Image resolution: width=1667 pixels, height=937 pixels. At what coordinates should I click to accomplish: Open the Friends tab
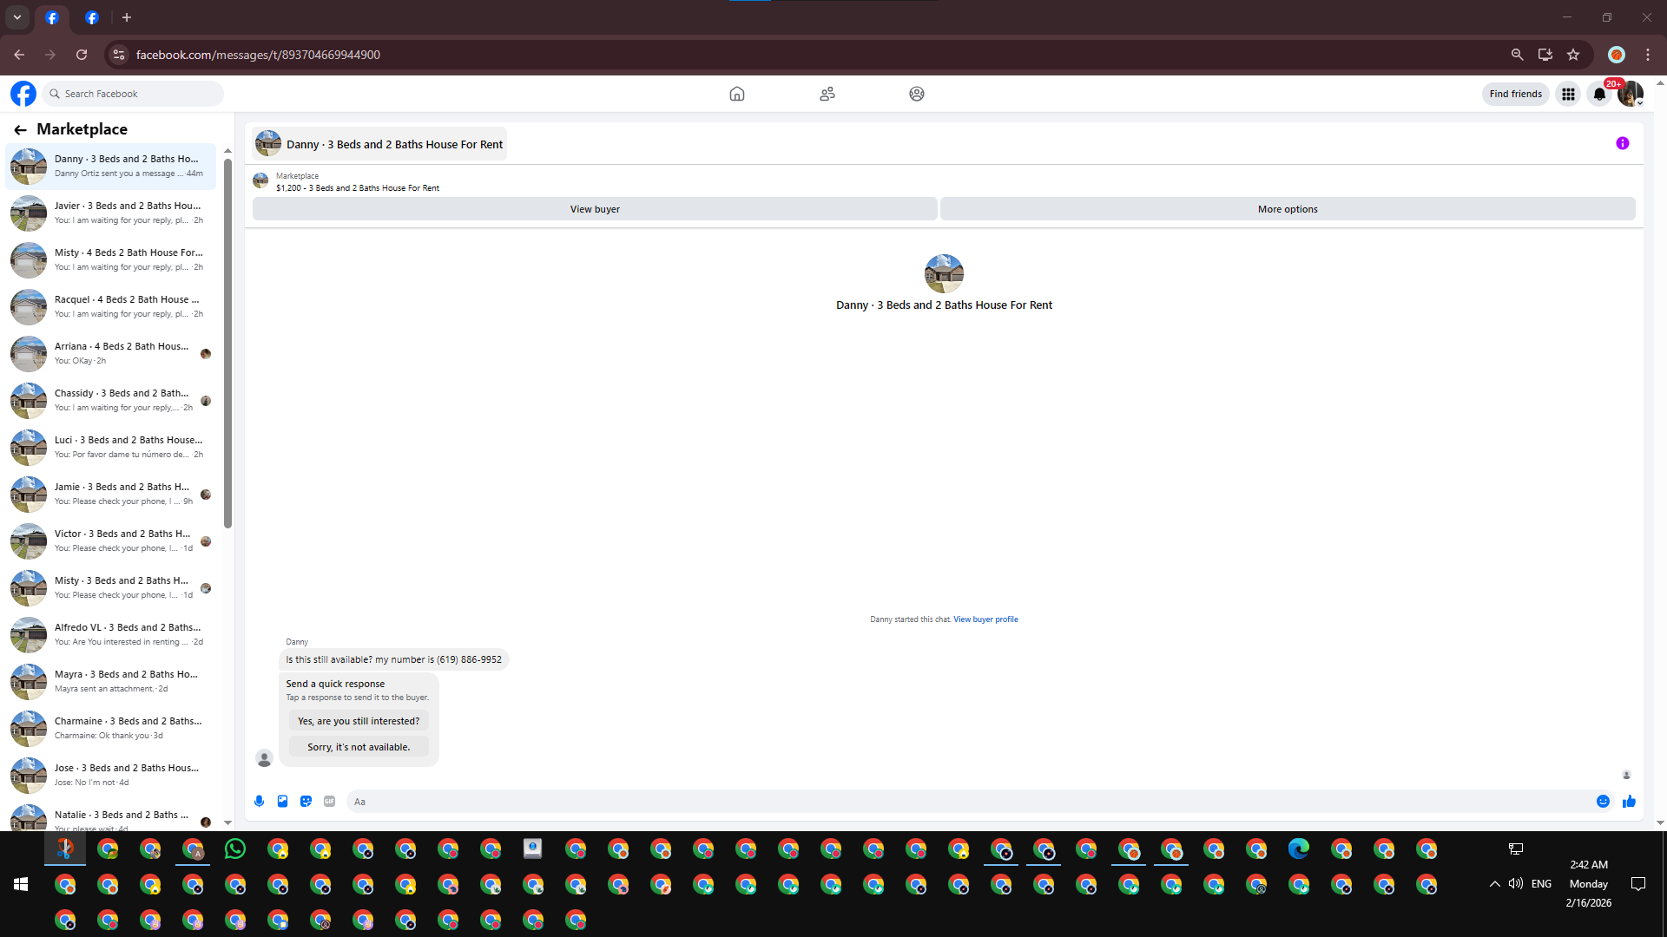tap(827, 94)
